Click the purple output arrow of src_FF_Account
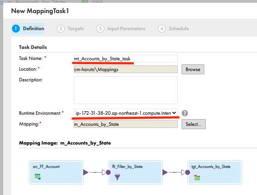 [86, 172]
